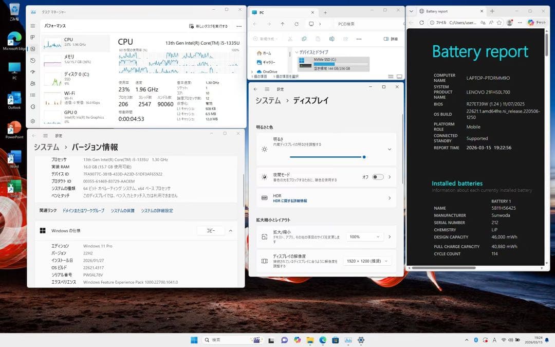Click Rename icon in File Explorer toolbar
This screenshot has width=555, height=347.
tap(331, 39)
